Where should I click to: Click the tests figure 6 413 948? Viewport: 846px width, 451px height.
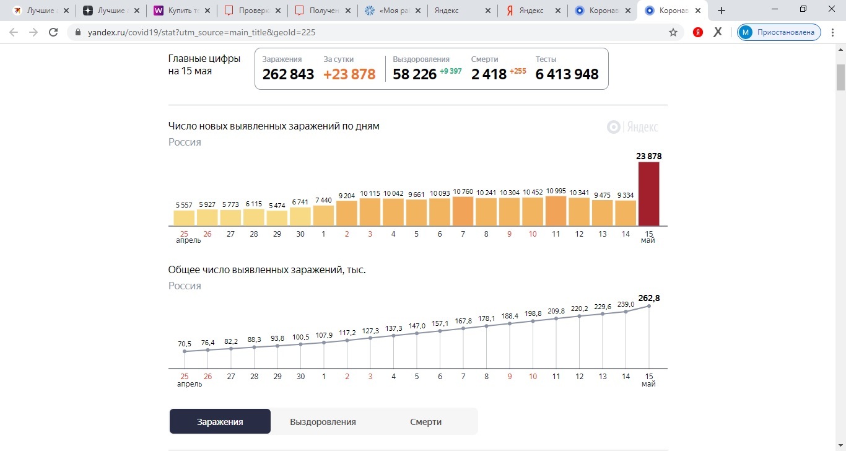coord(567,74)
